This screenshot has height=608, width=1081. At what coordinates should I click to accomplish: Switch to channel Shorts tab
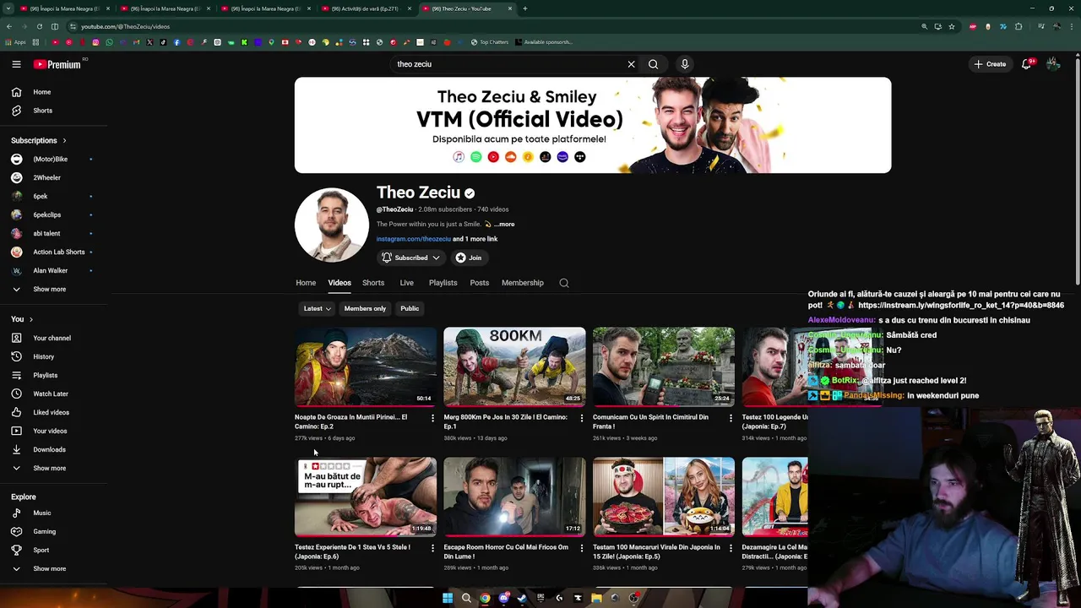373,283
